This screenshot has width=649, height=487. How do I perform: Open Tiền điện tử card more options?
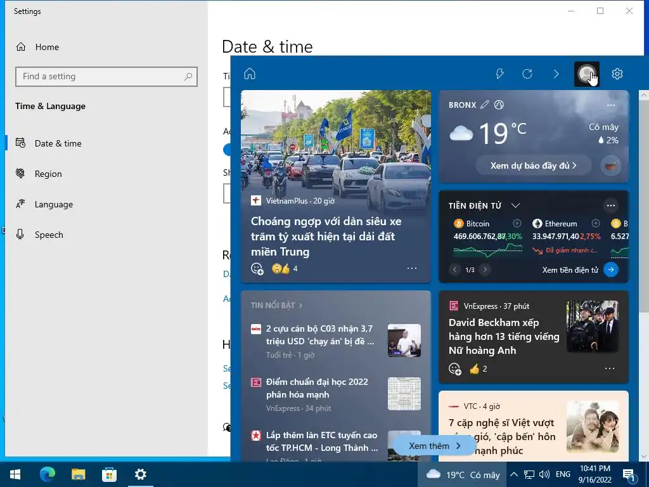(x=610, y=205)
